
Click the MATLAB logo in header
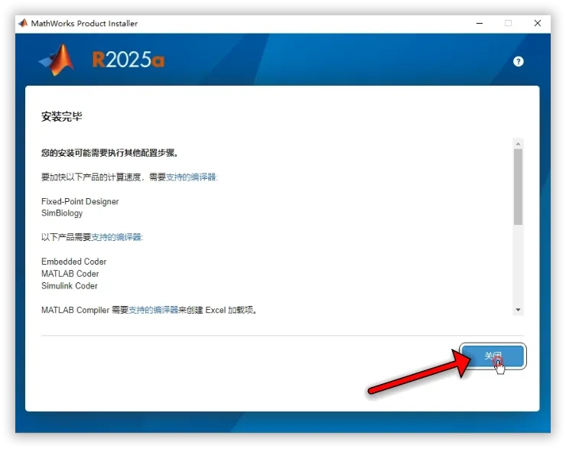pyautogui.click(x=57, y=60)
